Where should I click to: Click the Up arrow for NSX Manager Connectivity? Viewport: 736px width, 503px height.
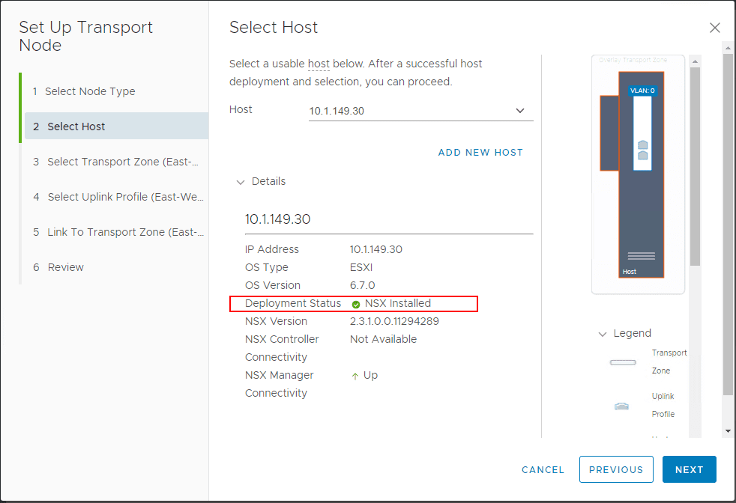coord(354,375)
